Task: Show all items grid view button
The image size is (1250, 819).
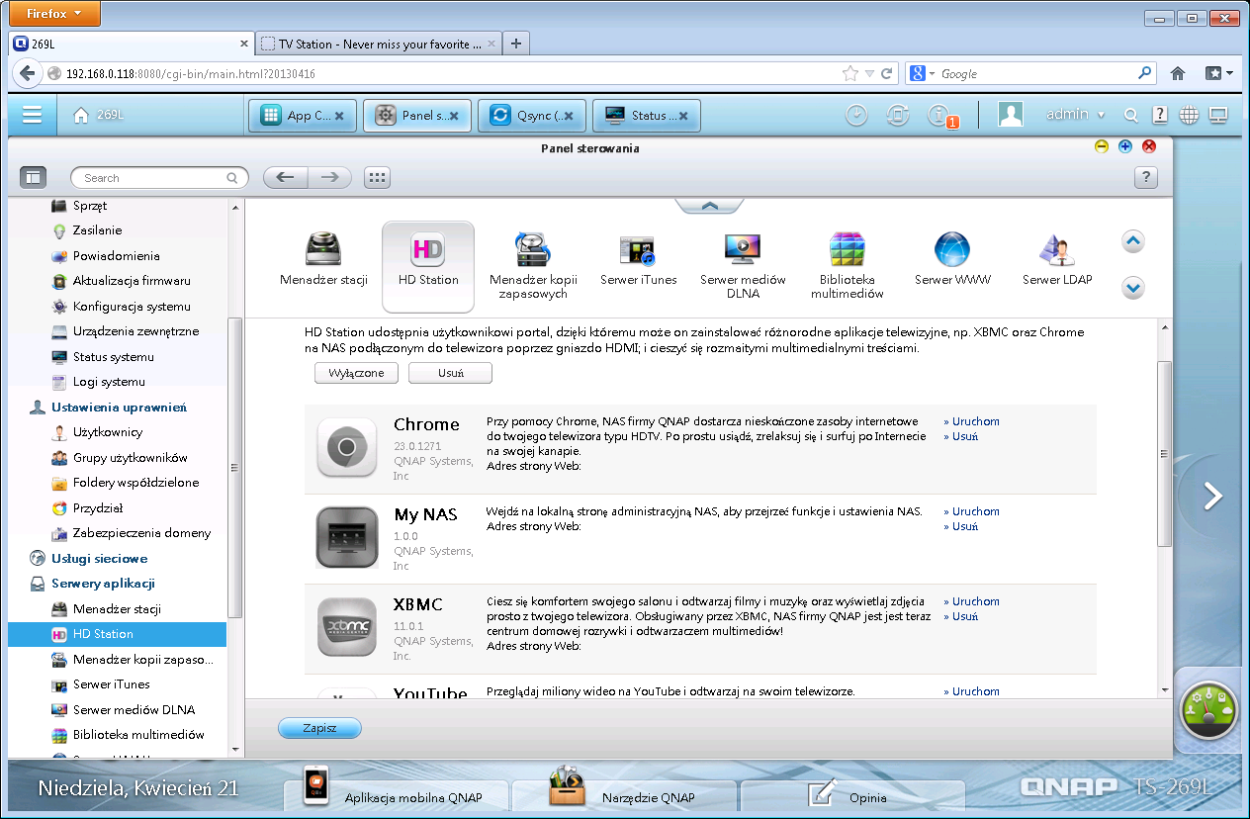Action: [377, 177]
